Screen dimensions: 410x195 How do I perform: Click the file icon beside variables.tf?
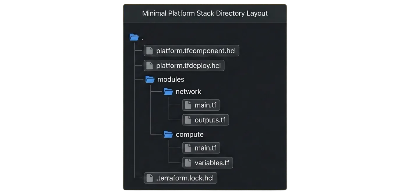point(188,163)
